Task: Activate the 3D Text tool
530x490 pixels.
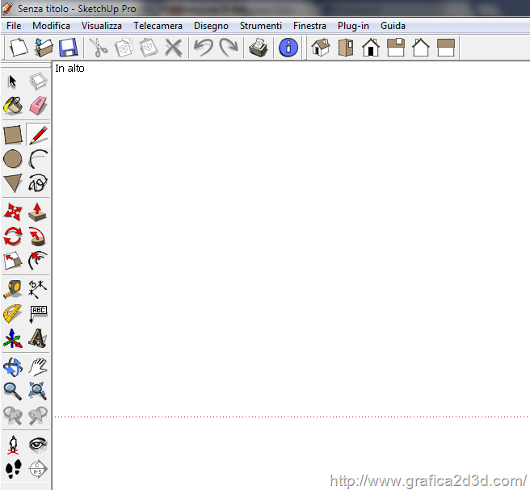Action: tap(38, 337)
